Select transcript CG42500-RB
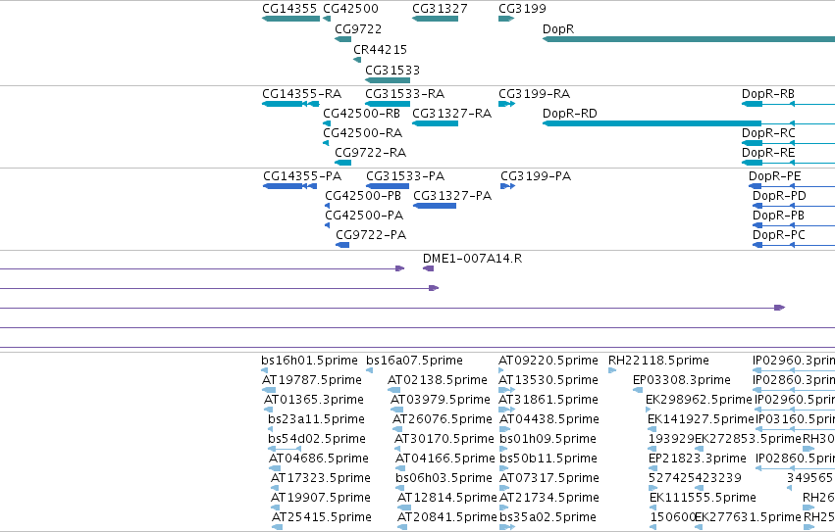This screenshot has width=835, height=532. (x=327, y=123)
